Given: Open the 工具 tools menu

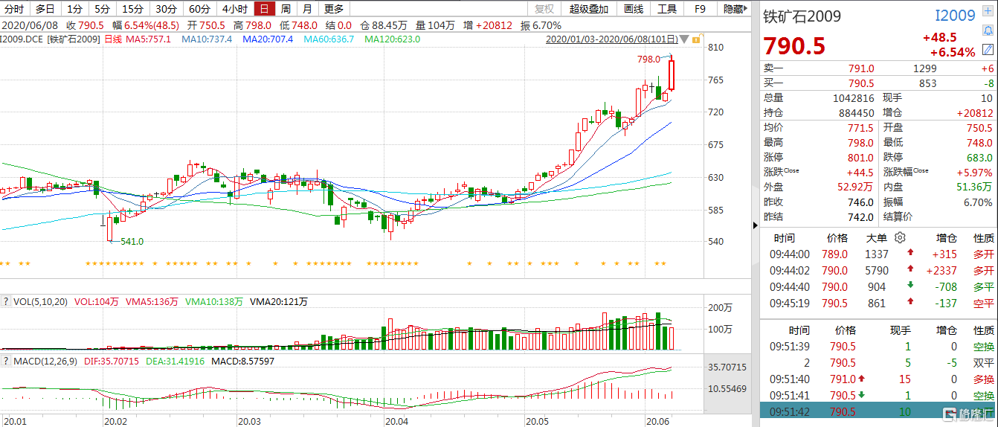Looking at the screenshot, I should pyautogui.click(x=667, y=9).
